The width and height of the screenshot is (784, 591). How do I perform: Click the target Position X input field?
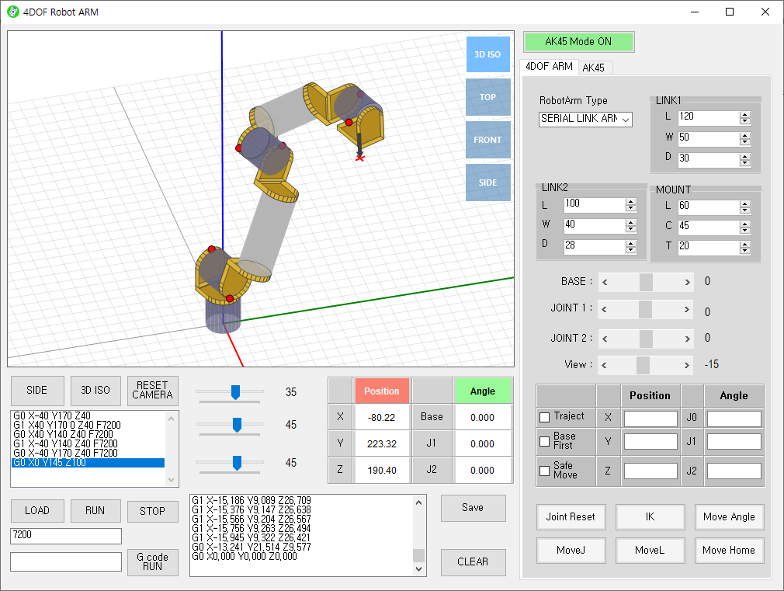pos(650,419)
